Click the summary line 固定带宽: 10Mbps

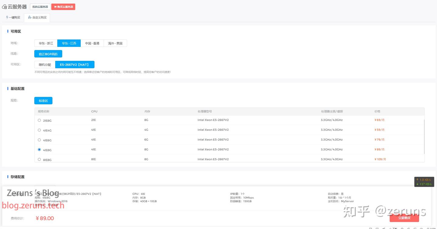pyautogui.click(x=242, y=197)
